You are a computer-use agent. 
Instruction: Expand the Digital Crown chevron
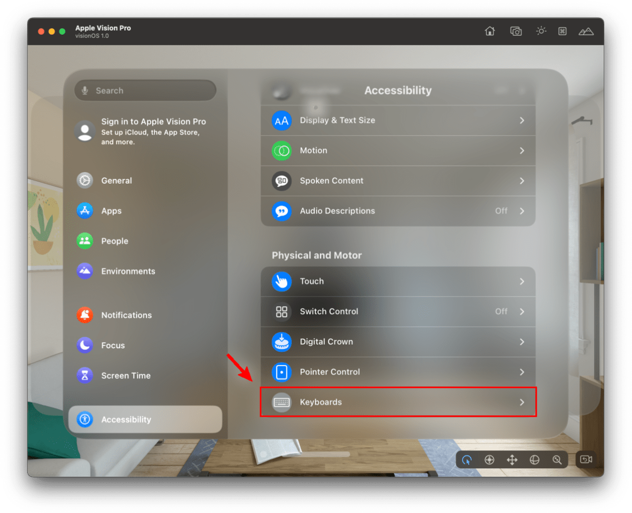(522, 342)
